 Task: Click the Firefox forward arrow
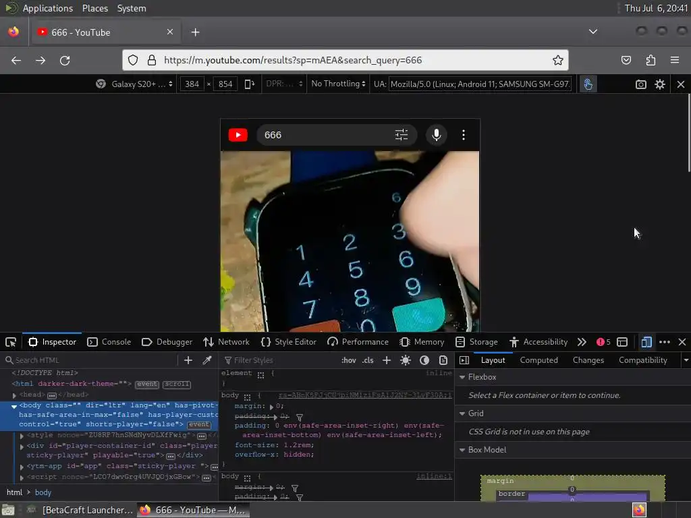(x=40, y=60)
